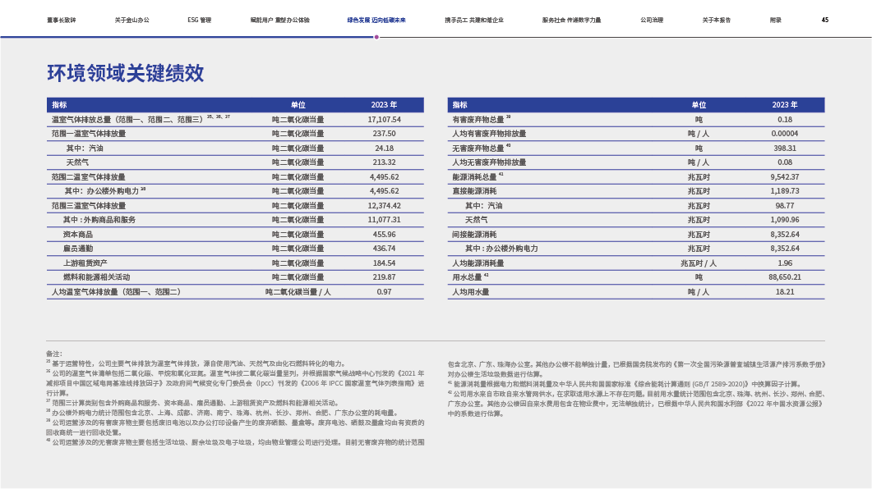This screenshot has width=872, height=489.
Task: Click the 环境领域关键绩效 page title
Action: [126, 74]
